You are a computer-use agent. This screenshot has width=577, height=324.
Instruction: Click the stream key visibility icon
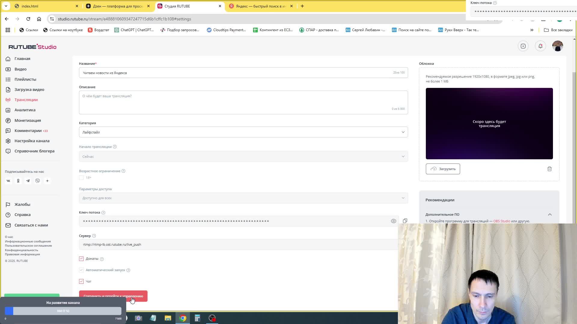point(393,221)
